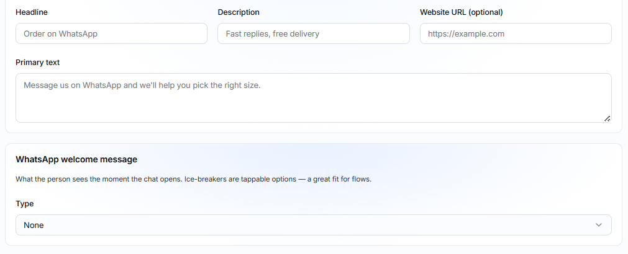Click the Fast replies, free delivery placeholder
The width and height of the screenshot is (628, 254).
[x=272, y=34]
